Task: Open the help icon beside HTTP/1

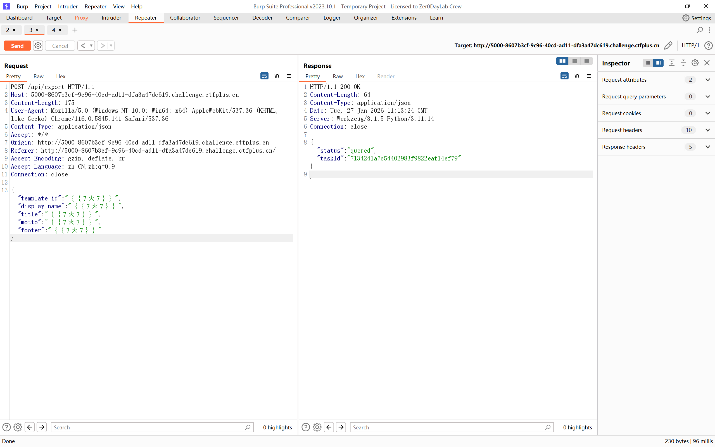Action: (708, 46)
